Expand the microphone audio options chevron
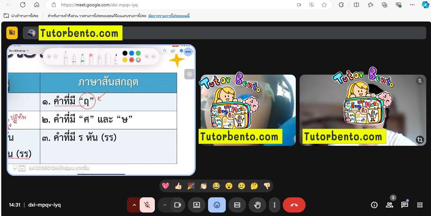This screenshot has width=431, height=216. [134, 205]
